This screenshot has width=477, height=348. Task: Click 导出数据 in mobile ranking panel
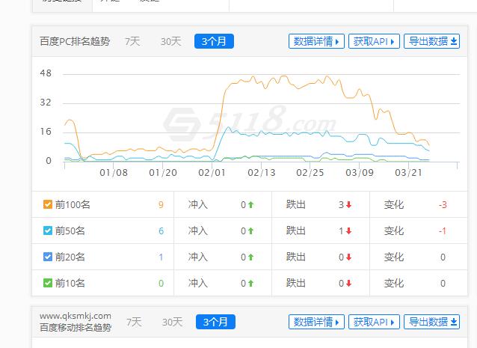[x=431, y=322]
